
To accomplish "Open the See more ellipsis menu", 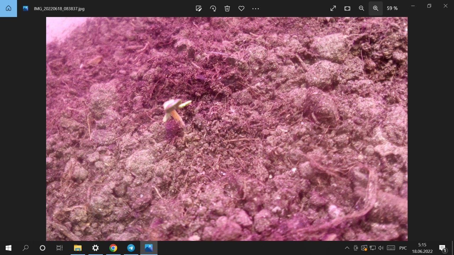I will tap(256, 8).
